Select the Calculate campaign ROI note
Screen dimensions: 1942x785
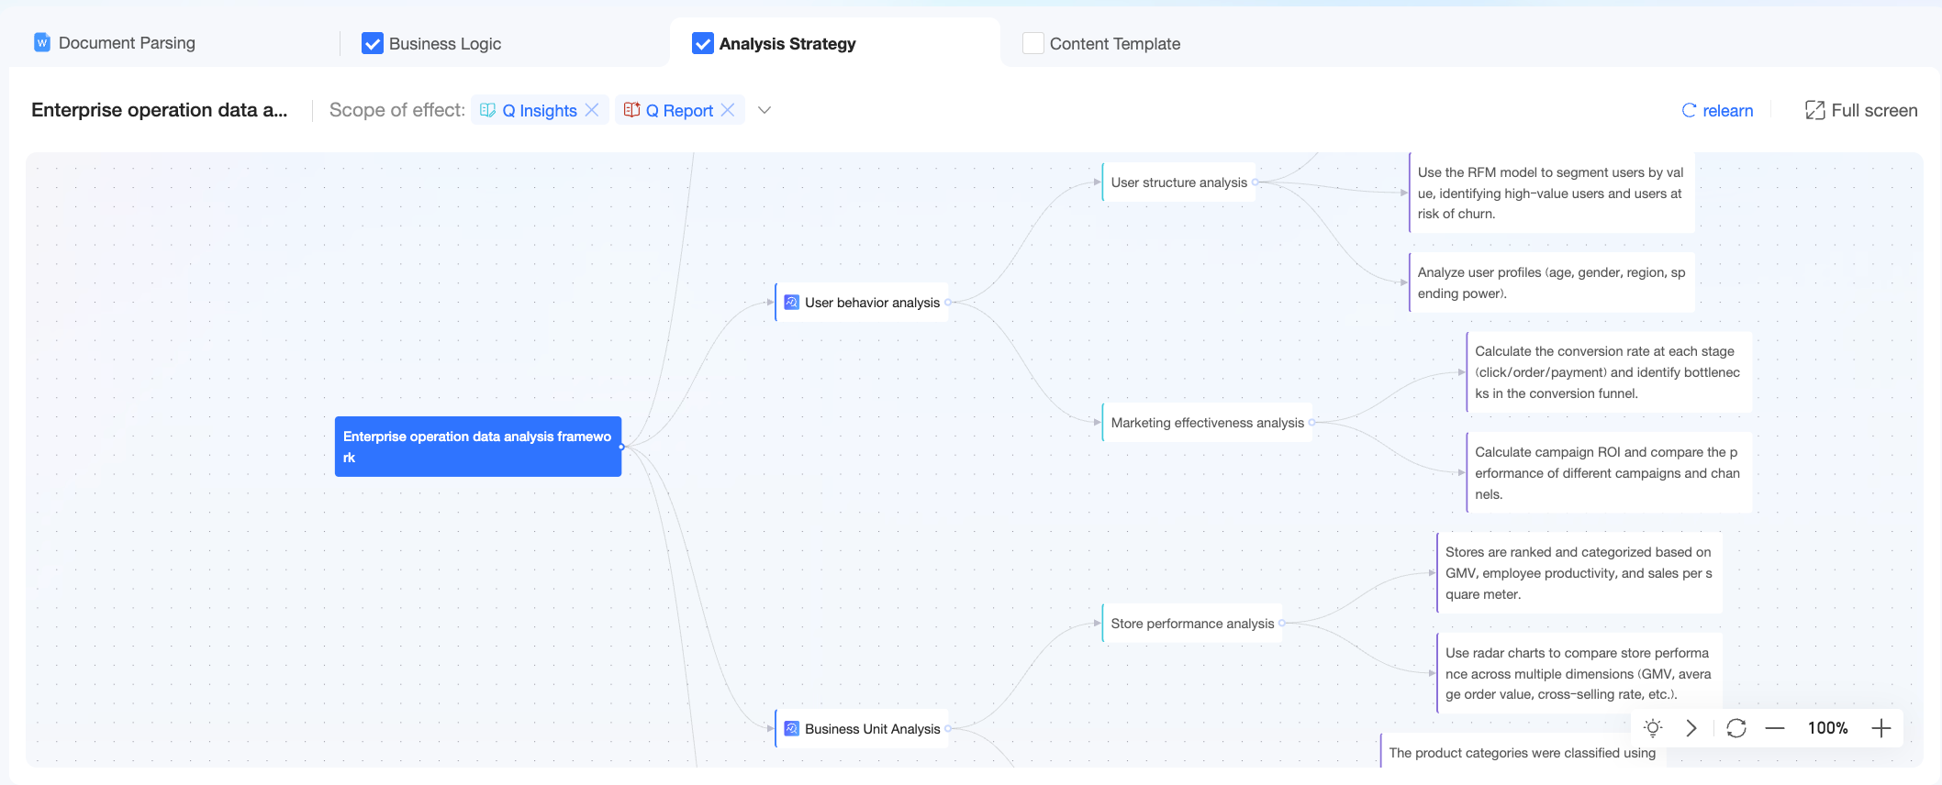click(x=1609, y=473)
